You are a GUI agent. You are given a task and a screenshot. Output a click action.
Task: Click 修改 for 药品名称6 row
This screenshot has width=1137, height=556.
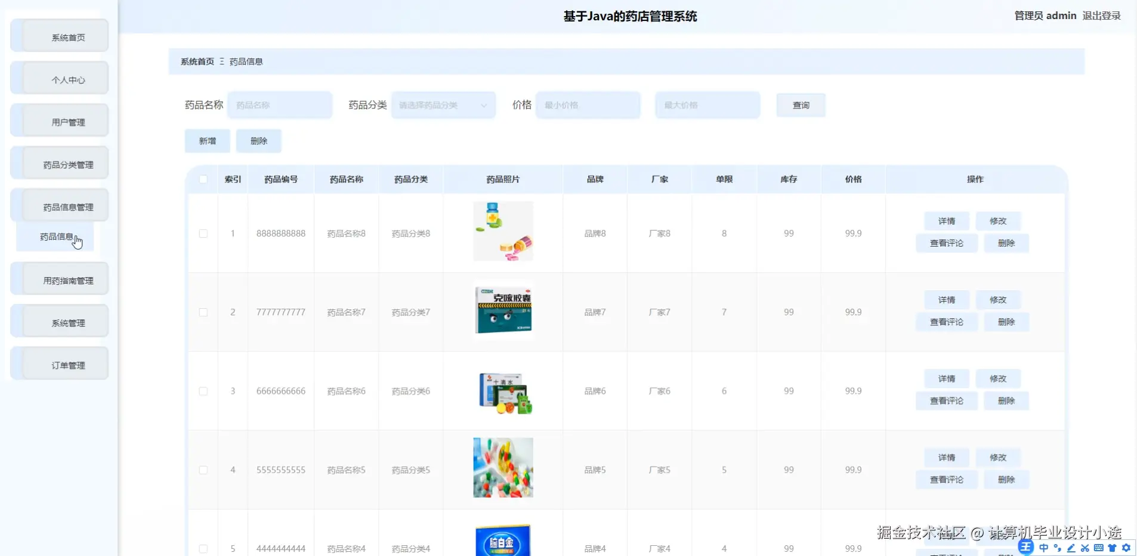point(997,378)
